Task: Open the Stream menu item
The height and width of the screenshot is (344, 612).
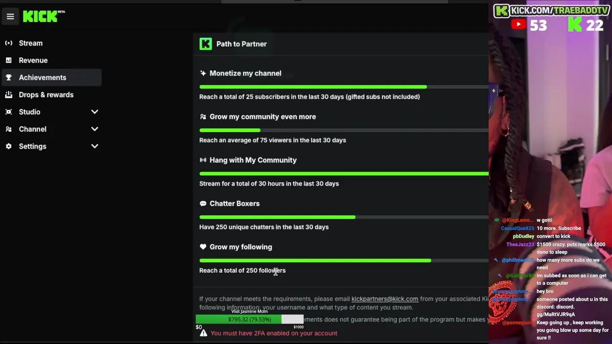Action: coord(31,43)
